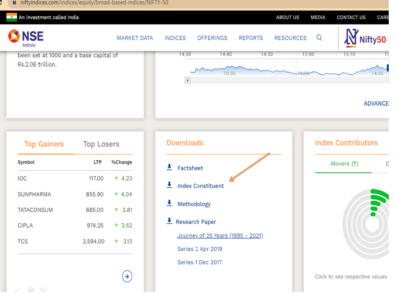Click the NSE Indices logo

coord(26,38)
